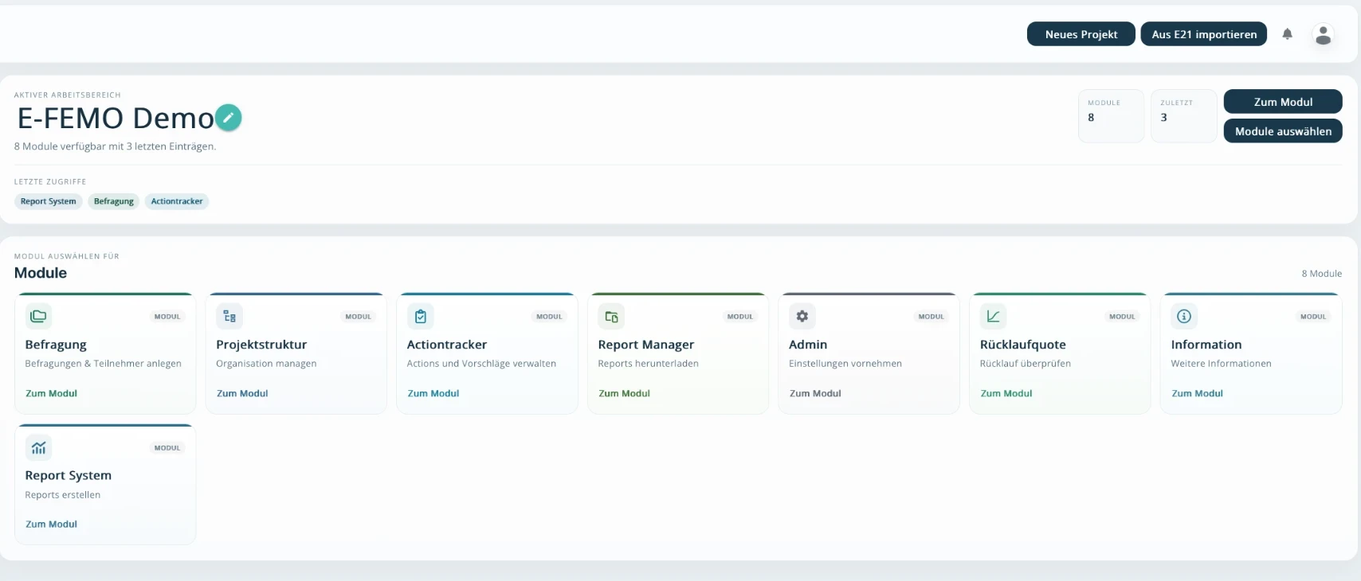Click the Report System chart icon
The image size is (1361, 581).
[38, 447]
